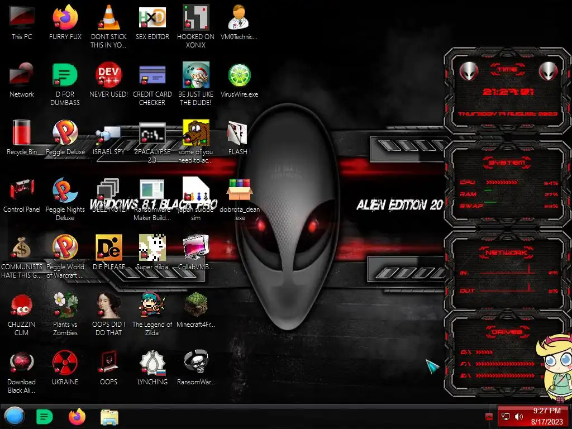Click the network icon in system tray
The height and width of the screenshot is (429, 572).
pyautogui.click(x=506, y=417)
